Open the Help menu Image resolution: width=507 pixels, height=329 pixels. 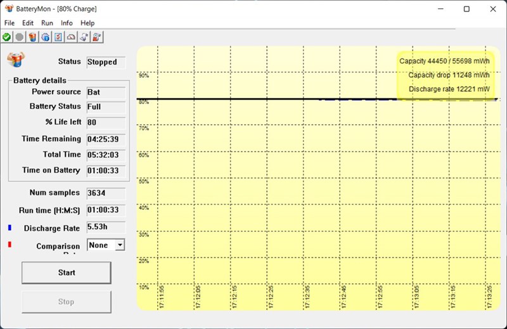tap(87, 23)
